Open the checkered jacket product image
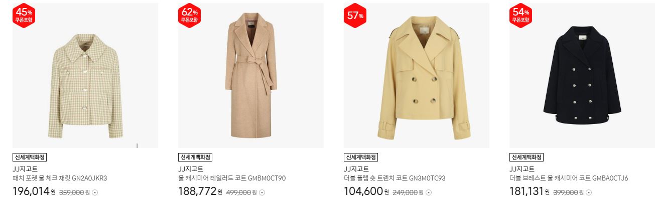Image resolution: width=655 pixels, height=212 pixels. click(85, 75)
